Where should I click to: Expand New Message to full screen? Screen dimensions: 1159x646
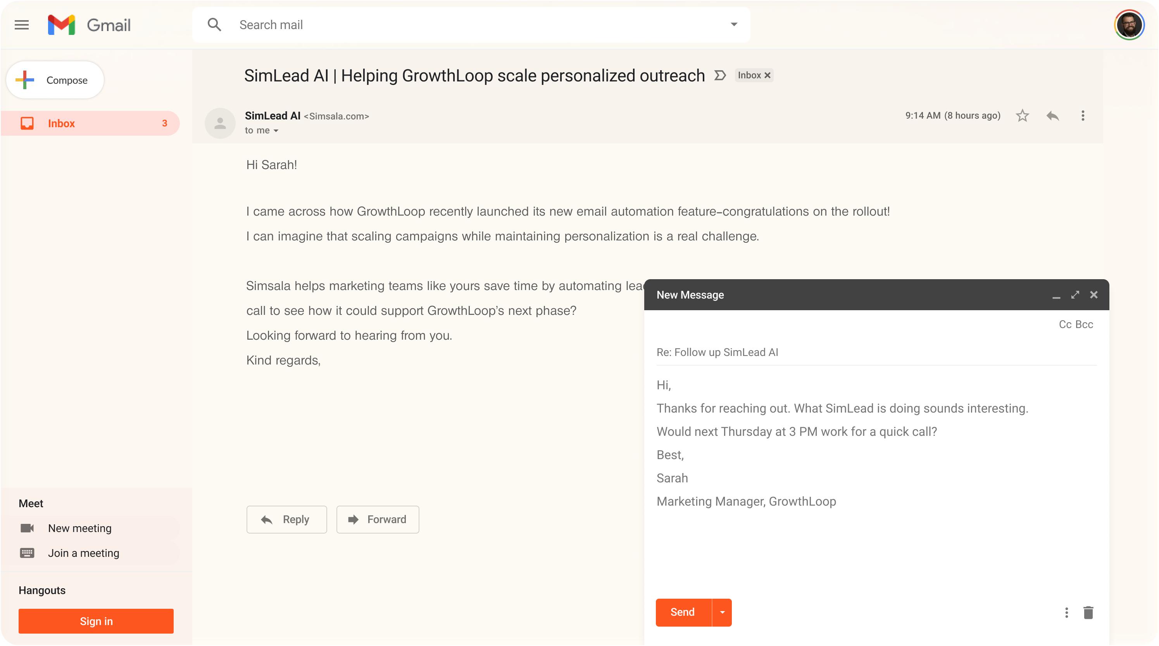(1075, 295)
